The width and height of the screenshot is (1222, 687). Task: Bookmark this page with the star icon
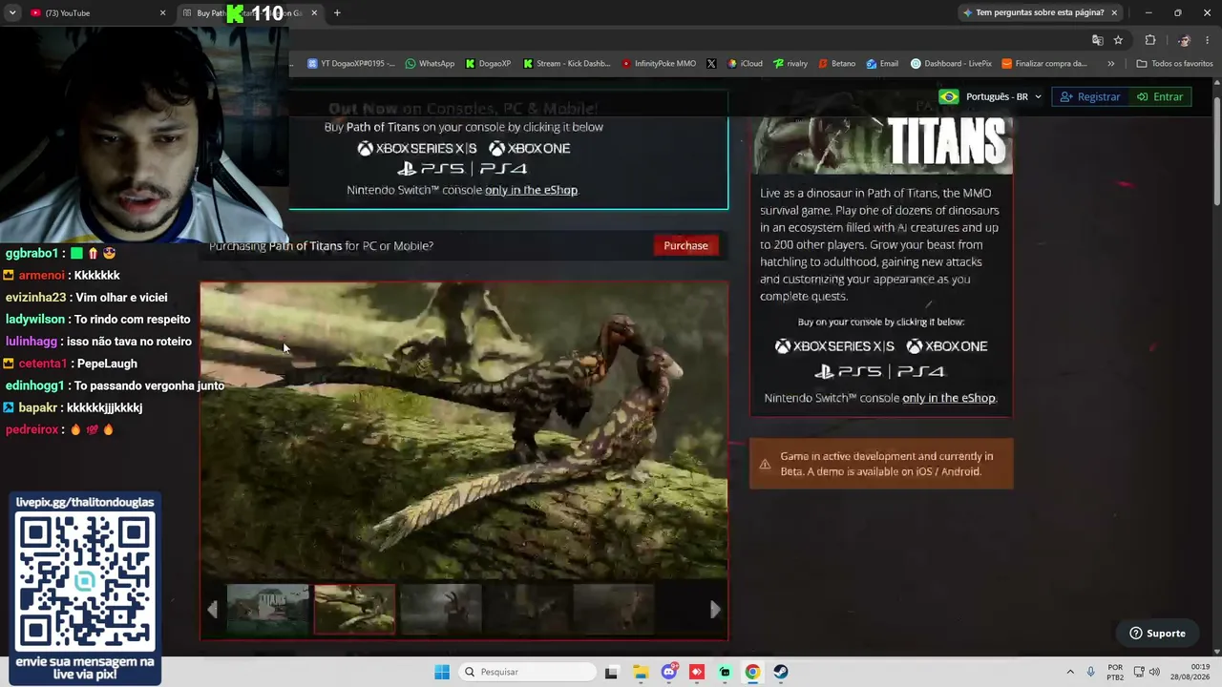click(1118, 40)
